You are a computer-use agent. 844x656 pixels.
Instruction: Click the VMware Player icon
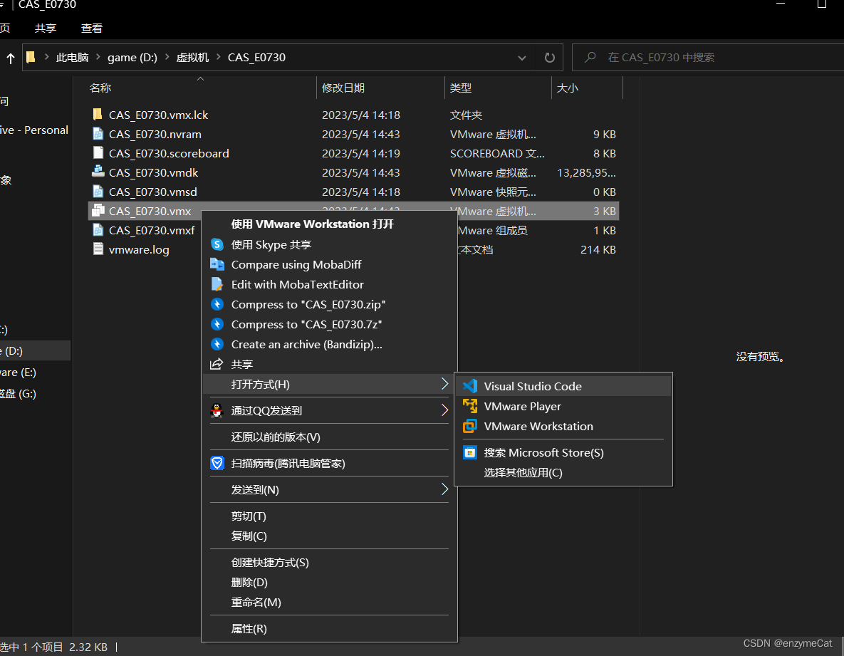pos(470,406)
